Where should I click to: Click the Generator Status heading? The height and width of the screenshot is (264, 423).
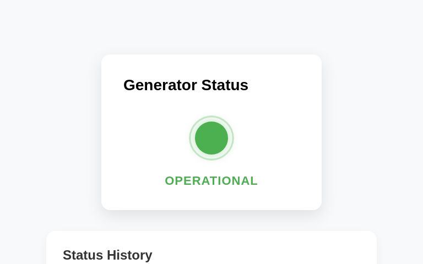click(186, 85)
